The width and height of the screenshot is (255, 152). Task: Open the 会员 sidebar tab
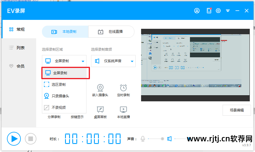click(19, 66)
